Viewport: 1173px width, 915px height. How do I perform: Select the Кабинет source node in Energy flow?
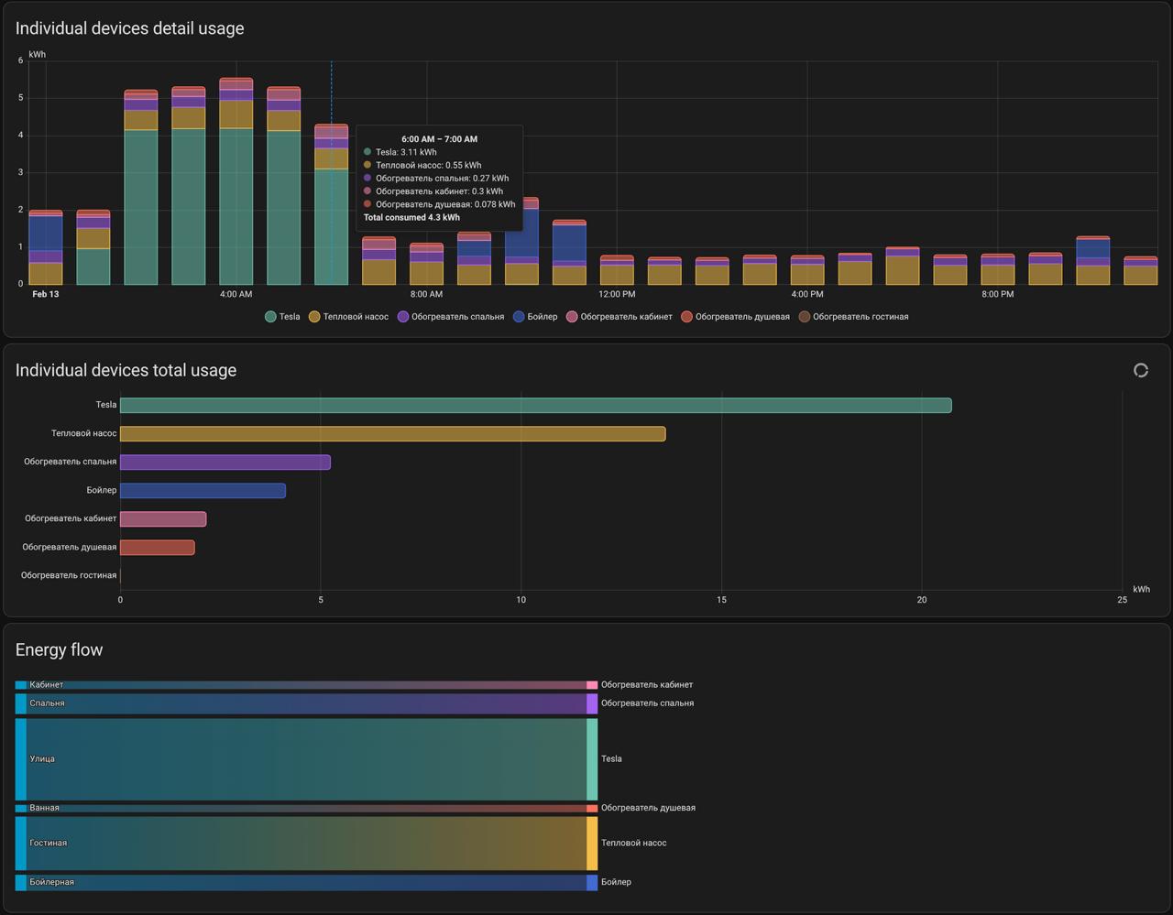20,685
